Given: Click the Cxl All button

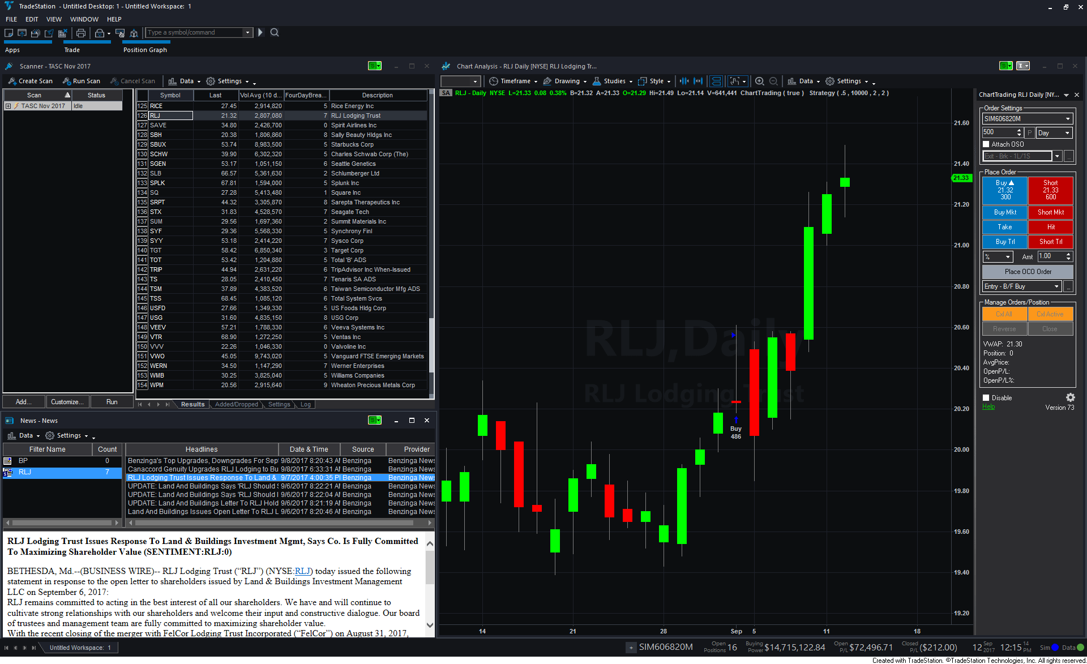Looking at the screenshot, I should click(1004, 314).
